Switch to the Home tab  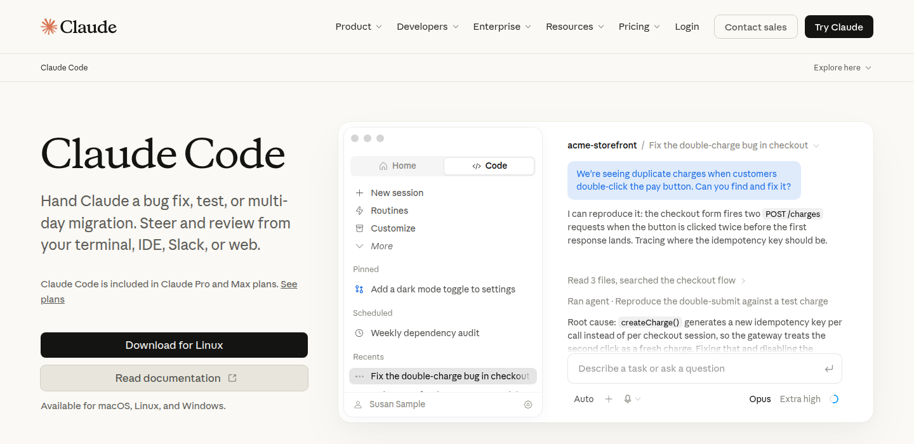coord(397,166)
